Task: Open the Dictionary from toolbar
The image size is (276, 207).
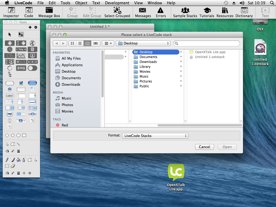Action: tap(244, 12)
